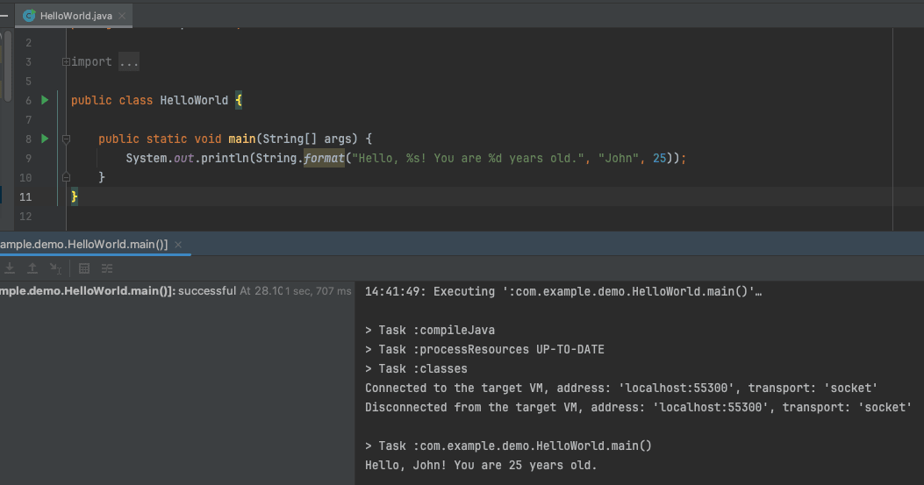Click 'Disconnected from the target VM' console line
This screenshot has width=924, height=485.
(x=638, y=407)
